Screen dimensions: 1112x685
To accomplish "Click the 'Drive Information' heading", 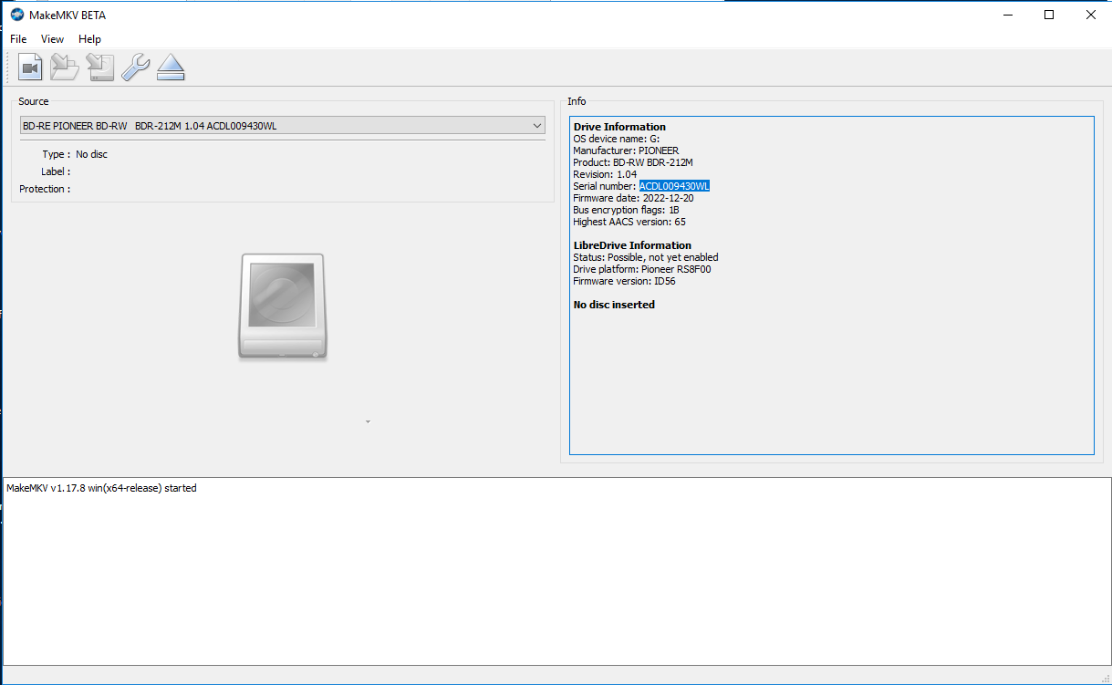I will [x=619, y=127].
